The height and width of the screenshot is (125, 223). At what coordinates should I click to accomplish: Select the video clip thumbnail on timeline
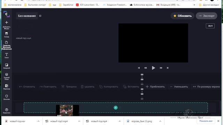click(67, 110)
